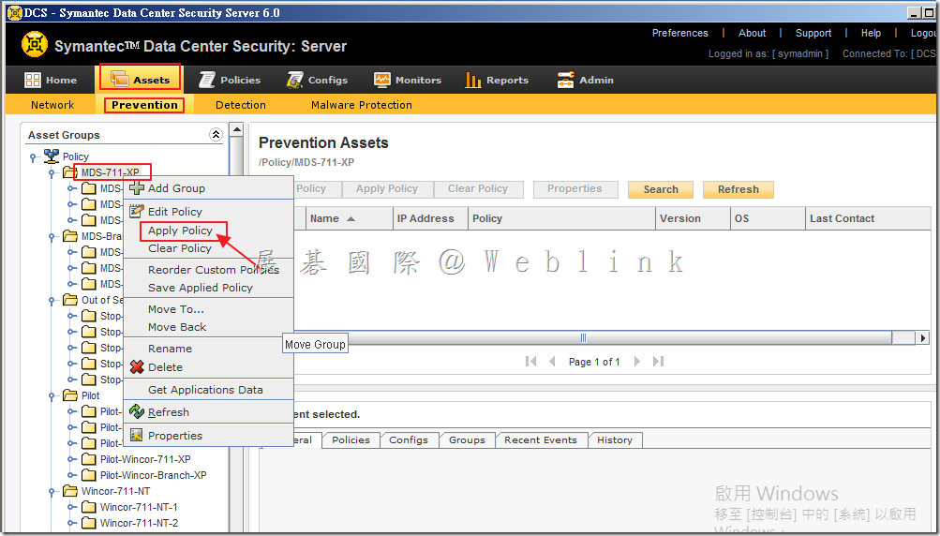This screenshot has height=536, width=940.
Task: Sort table by Name column header
Action: click(x=349, y=219)
